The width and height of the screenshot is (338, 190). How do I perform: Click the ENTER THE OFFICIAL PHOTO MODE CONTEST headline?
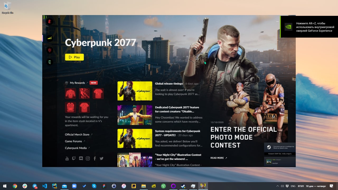(243, 137)
